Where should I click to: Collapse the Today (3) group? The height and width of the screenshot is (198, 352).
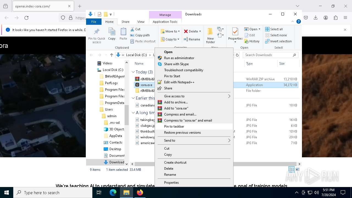(x=133, y=72)
